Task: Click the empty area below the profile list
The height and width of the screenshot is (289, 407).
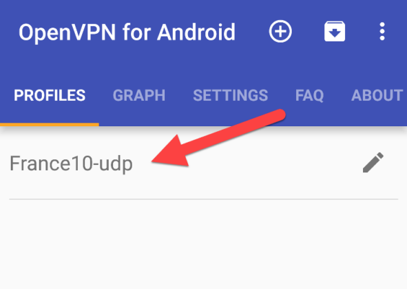Action: (204, 244)
